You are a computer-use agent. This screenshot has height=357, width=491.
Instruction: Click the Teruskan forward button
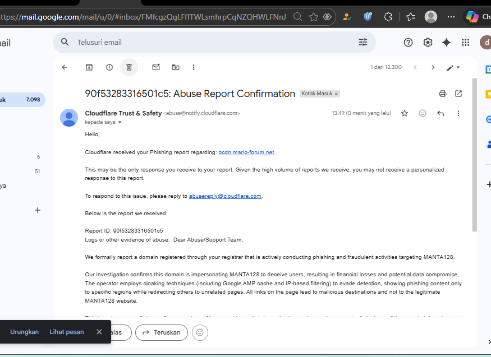162,332
